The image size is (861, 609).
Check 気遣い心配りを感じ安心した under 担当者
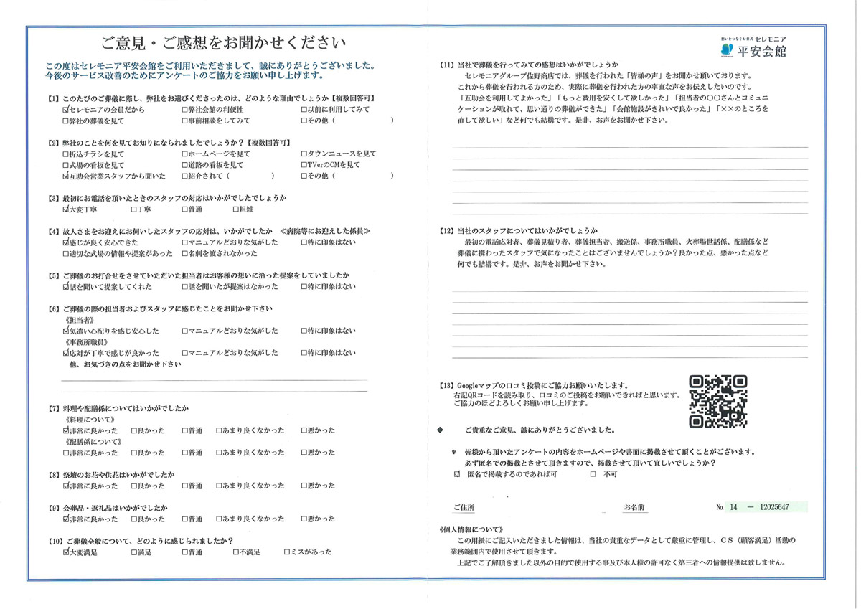pyautogui.click(x=67, y=332)
